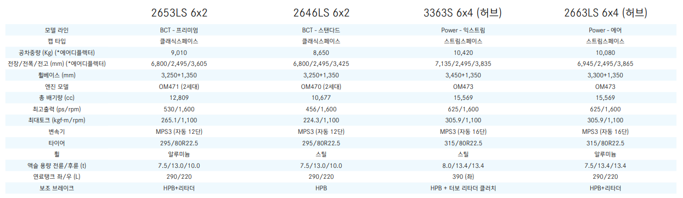683x198 pixels.
Task: Select the Power - 익스트림 cell
Action: click(464, 30)
